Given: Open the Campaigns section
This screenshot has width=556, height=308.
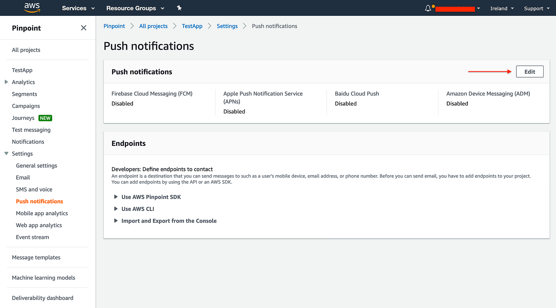Looking at the screenshot, I should coord(26,106).
